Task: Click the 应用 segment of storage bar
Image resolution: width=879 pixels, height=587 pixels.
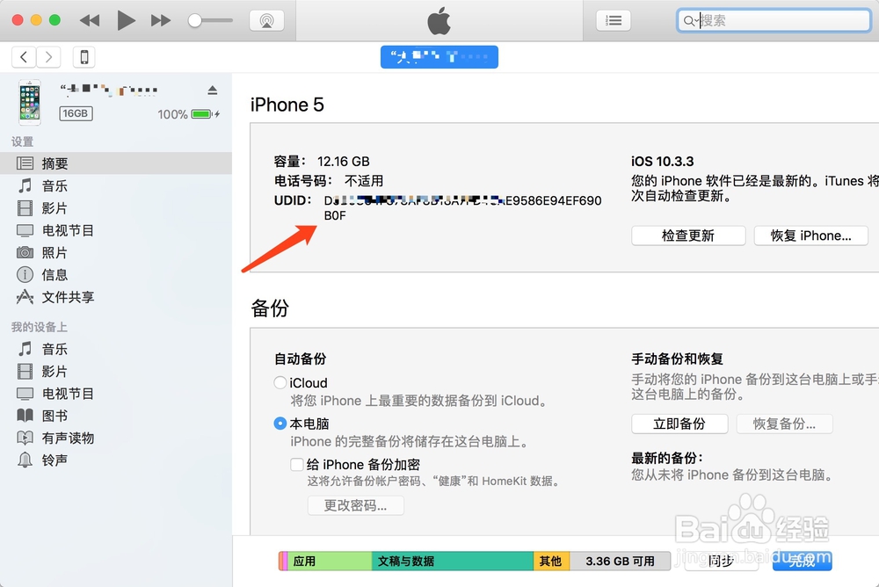Action: 330,562
